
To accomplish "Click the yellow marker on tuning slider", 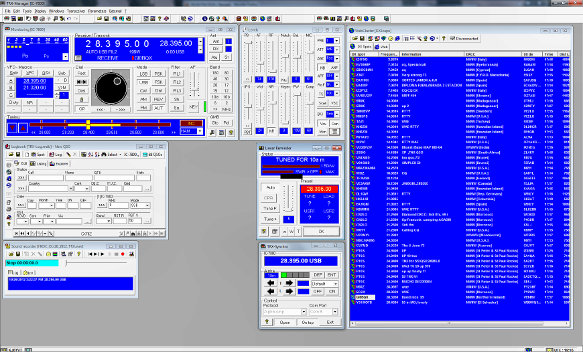I will point(88,125).
